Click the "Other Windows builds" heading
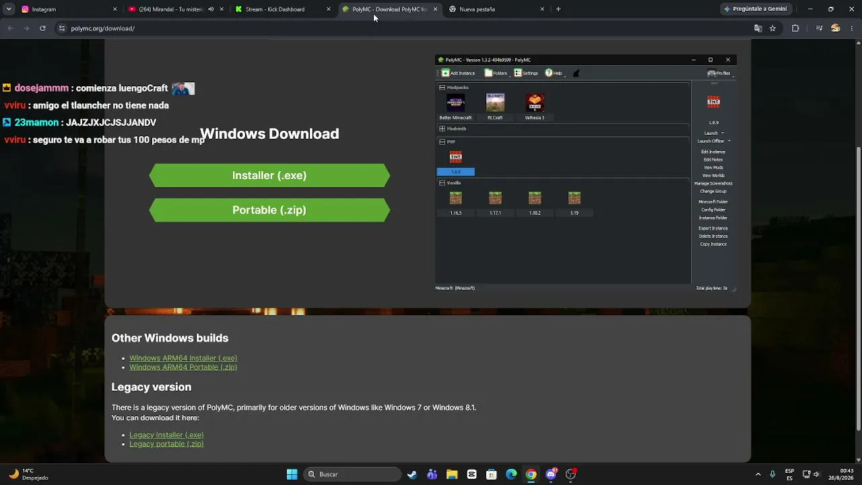This screenshot has height=485, width=862. pyautogui.click(x=170, y=338)
